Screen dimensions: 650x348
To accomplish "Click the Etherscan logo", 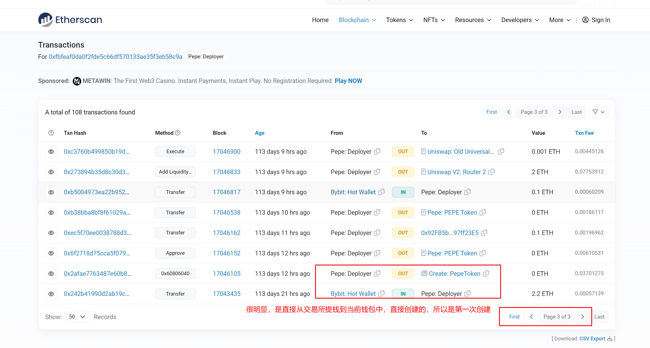I will tap(70, 20).
